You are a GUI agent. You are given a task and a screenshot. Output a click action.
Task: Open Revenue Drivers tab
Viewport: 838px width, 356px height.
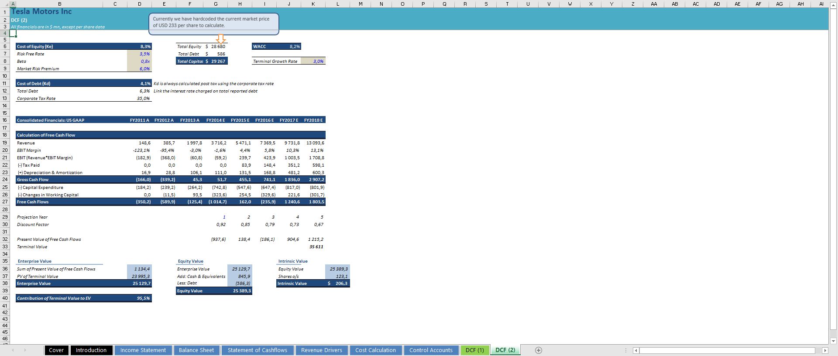coord(322,350)
